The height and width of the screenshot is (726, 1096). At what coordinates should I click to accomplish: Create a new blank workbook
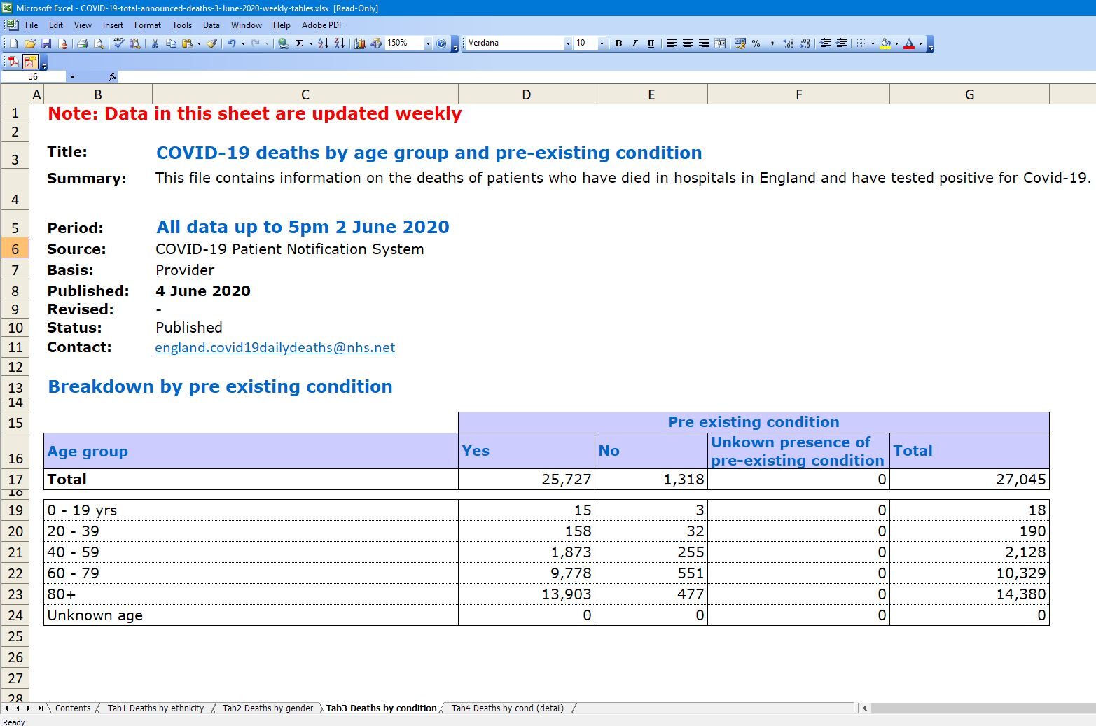[x=13, y=43]
